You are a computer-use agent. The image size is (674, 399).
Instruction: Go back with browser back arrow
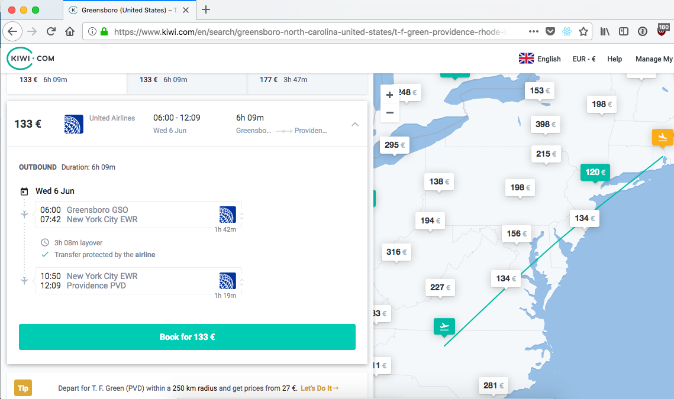[12, 31]
